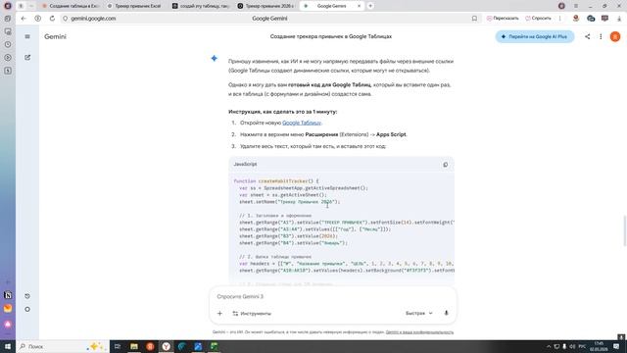
Task: Open browser history clock icon in side panel
Action: (x=8, y=44)
